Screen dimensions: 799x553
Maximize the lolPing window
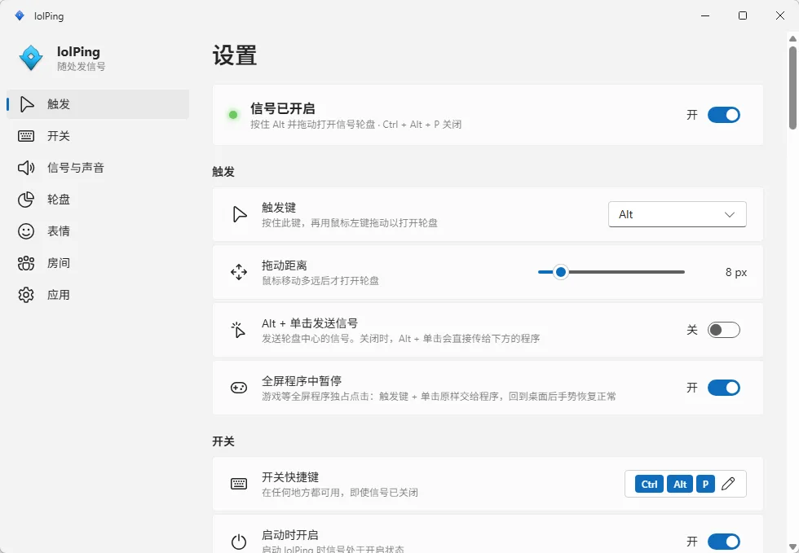coord(743,15)
